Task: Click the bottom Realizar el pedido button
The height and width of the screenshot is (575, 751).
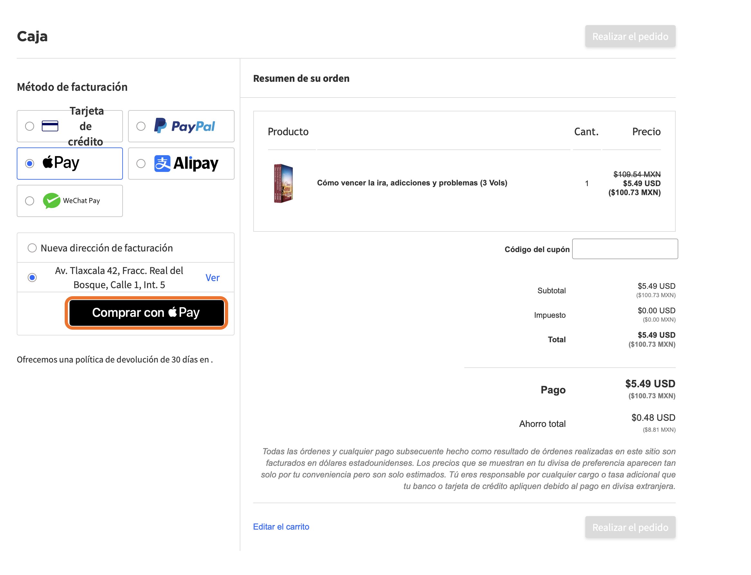Action: [x=630, y=527]
